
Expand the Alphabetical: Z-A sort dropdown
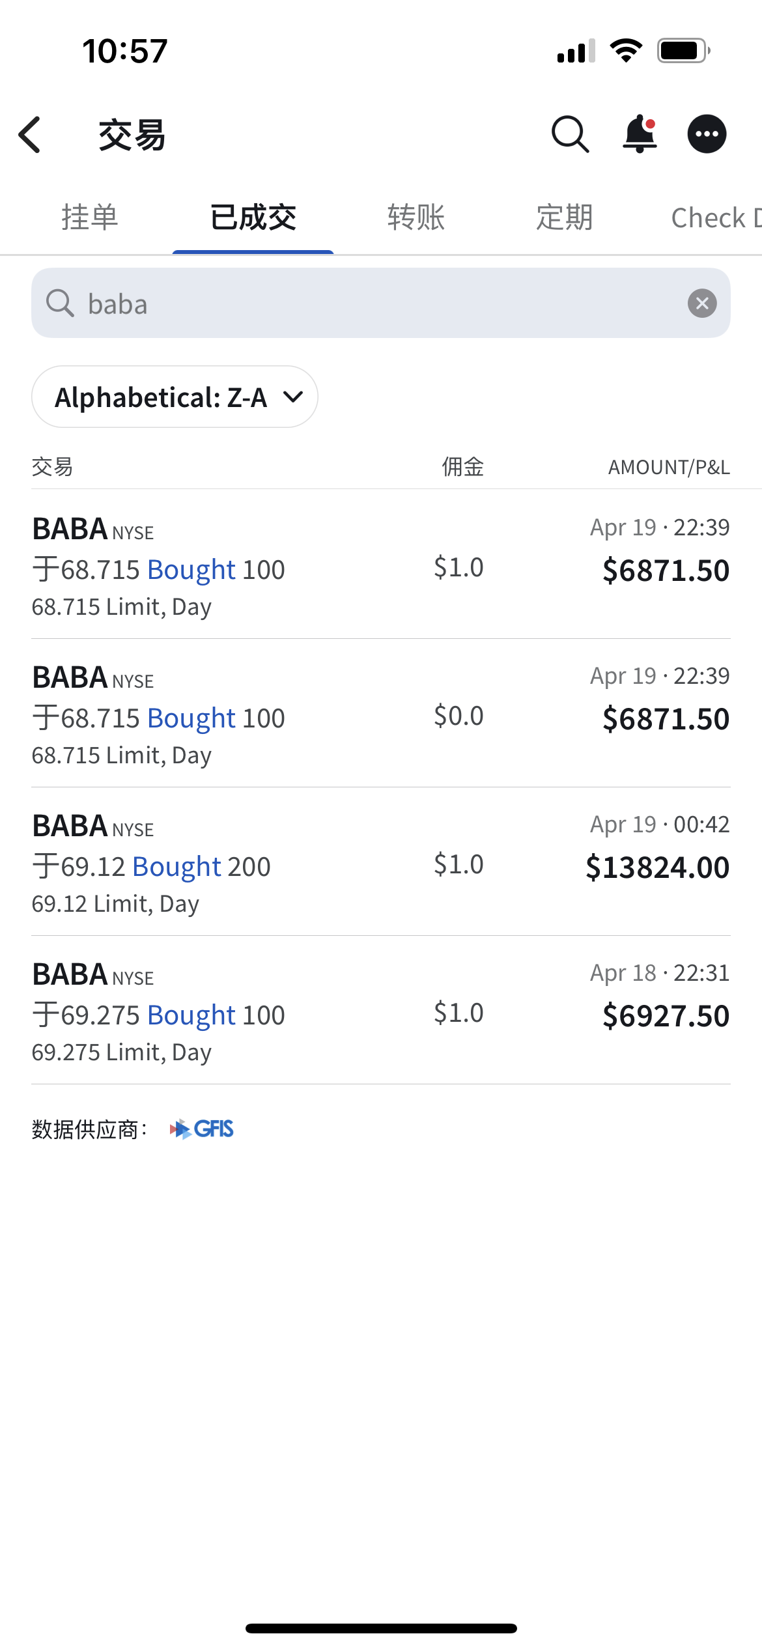tap(175, 397)
